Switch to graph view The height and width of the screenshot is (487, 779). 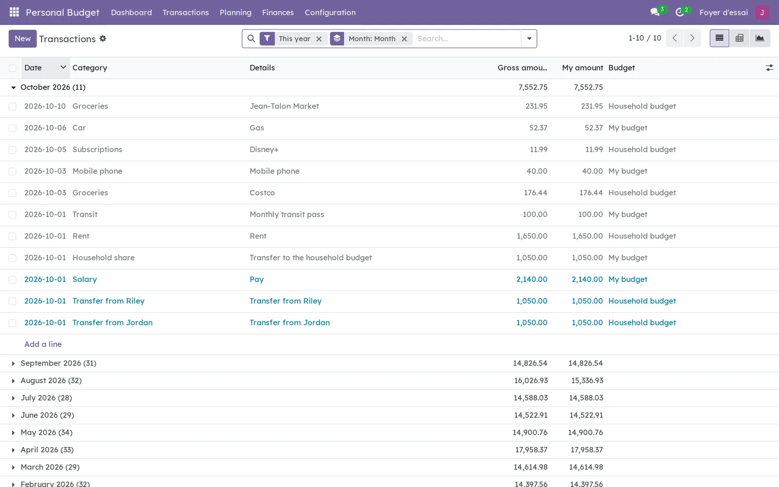coord(760,38)
